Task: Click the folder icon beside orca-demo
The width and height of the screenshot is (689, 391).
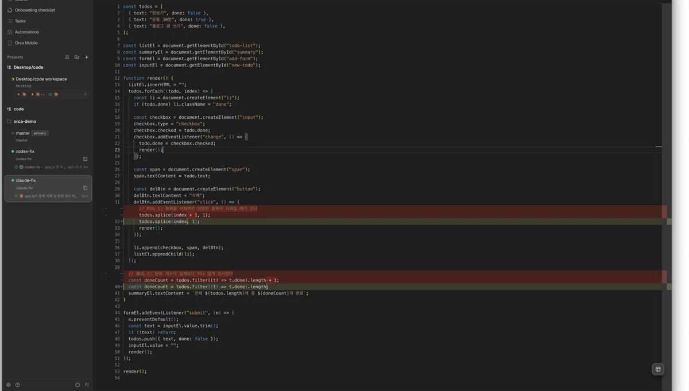Action: click(9, 122)
